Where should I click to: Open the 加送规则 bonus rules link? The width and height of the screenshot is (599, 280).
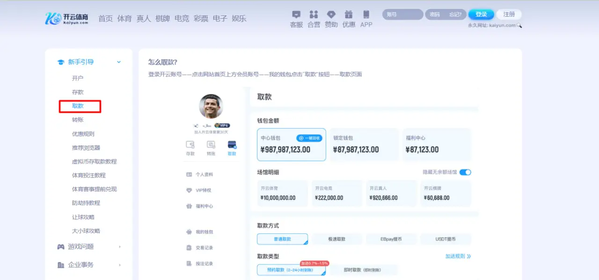[x=456, y=256]
